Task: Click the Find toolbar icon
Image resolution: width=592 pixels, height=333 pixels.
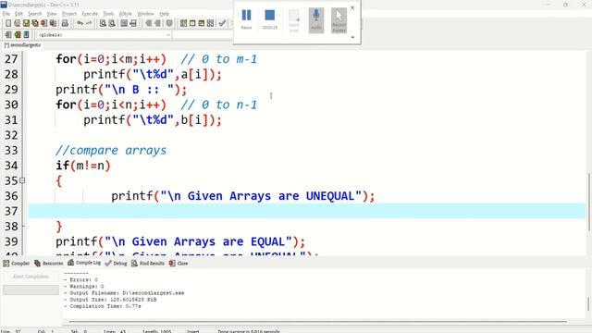Action: [x=103, y=23]
